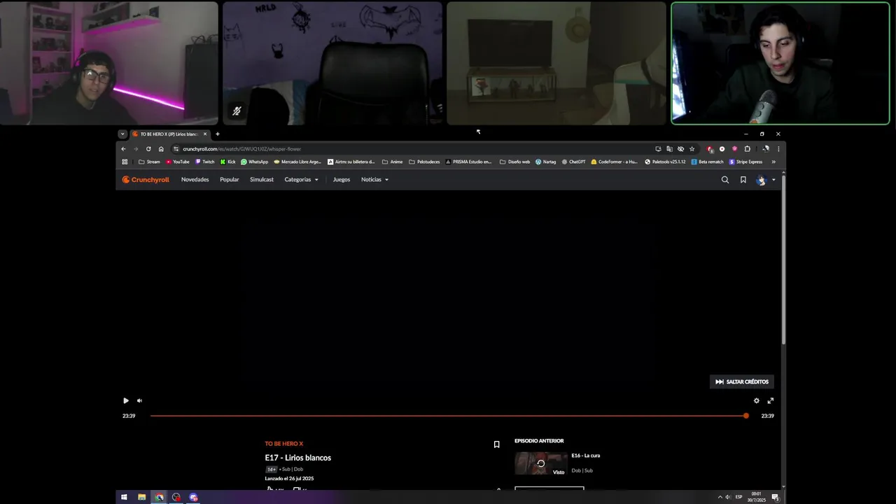This screenshot has height=504, width=896.
Task: Open Pelotudeces bookmark folder
Action: tap(424, 162)
